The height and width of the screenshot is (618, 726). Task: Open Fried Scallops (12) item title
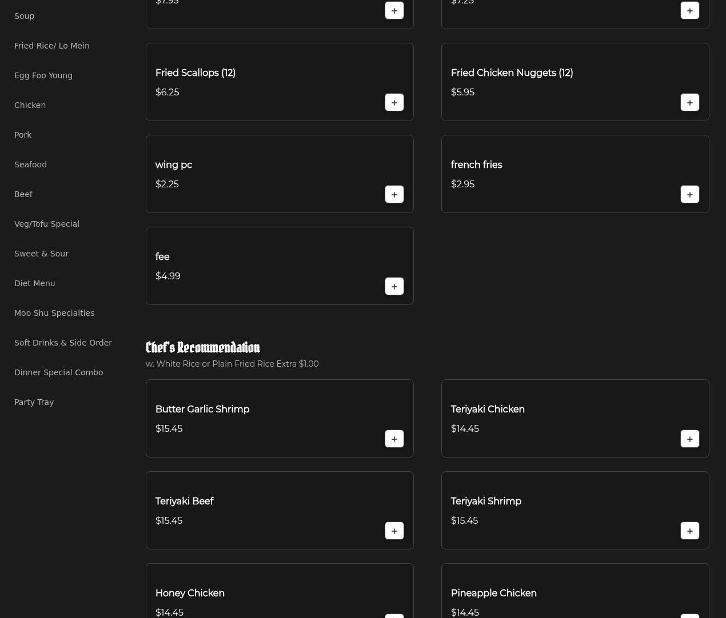196,73
